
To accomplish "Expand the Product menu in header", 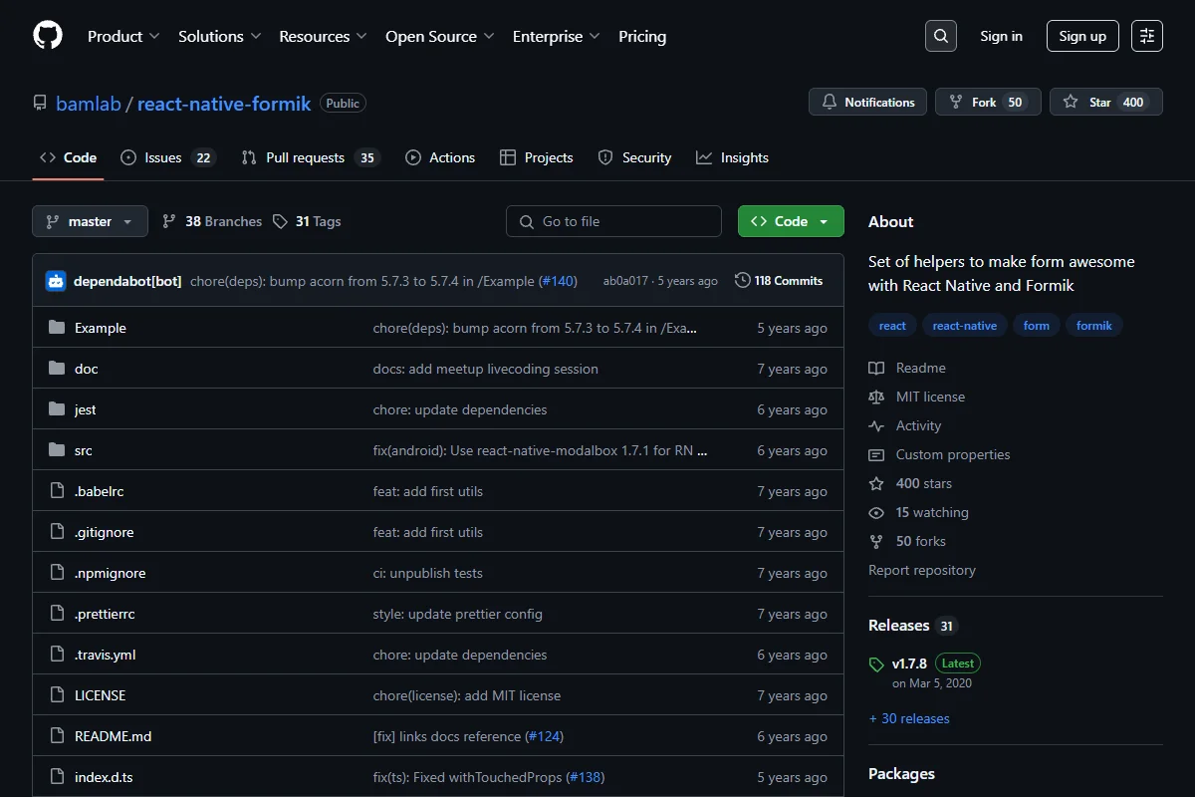I will [x=123, y=36].
